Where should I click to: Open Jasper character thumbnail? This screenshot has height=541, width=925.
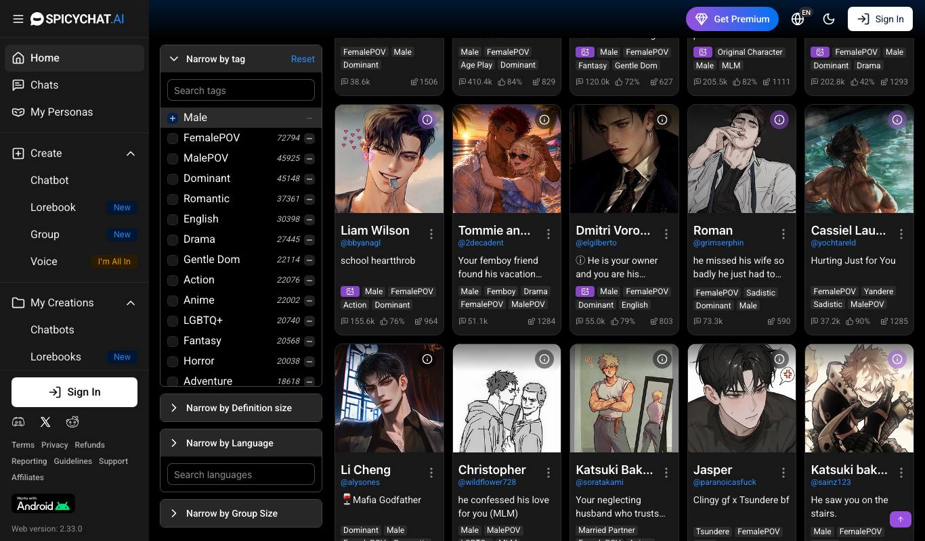741,398
